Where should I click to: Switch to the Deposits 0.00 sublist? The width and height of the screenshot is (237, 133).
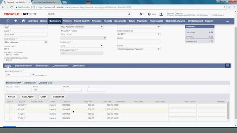coord(45,83)
